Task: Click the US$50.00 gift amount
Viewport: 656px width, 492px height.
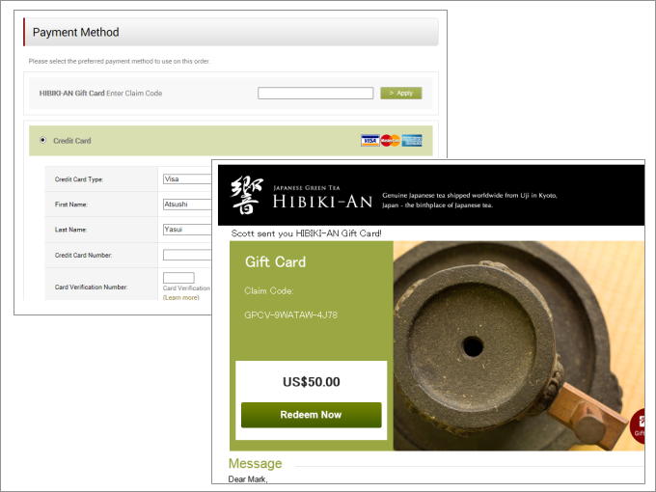Action: click(x=312, y=382)
